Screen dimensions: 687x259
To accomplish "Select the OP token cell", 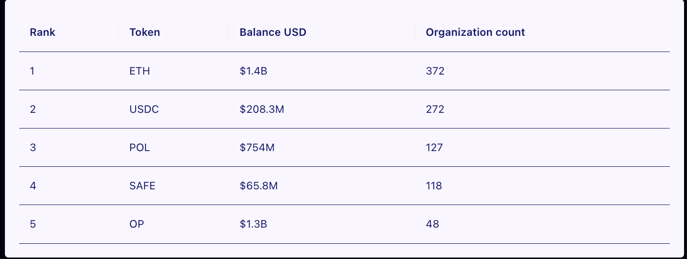I will point(137,224).
